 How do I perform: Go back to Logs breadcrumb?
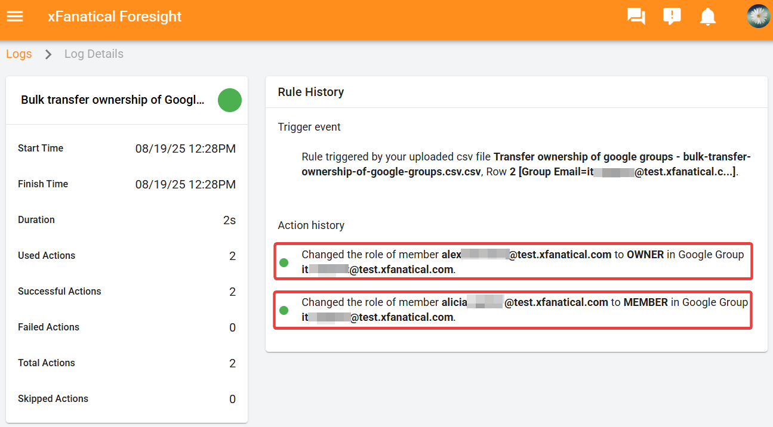pos(19,54)
